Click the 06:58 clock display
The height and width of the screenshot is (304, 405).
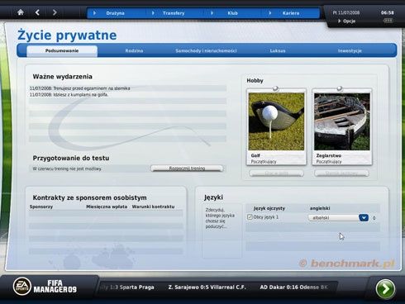387,12
